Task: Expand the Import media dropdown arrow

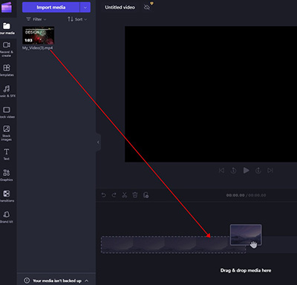Action: tap(85, 7)
